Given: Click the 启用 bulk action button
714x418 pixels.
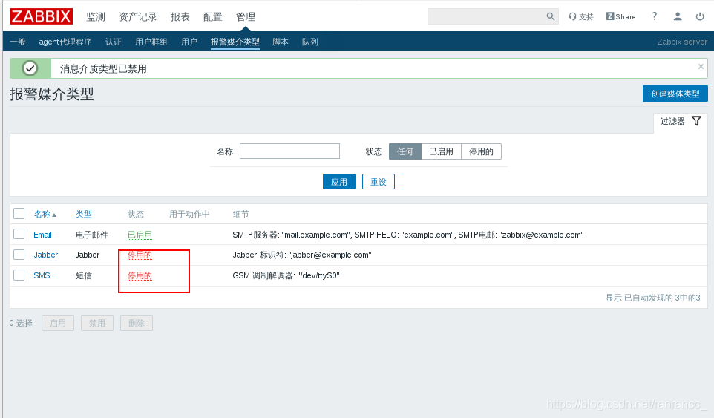Looking at the screenshot, I should click(x=58, y=323).
